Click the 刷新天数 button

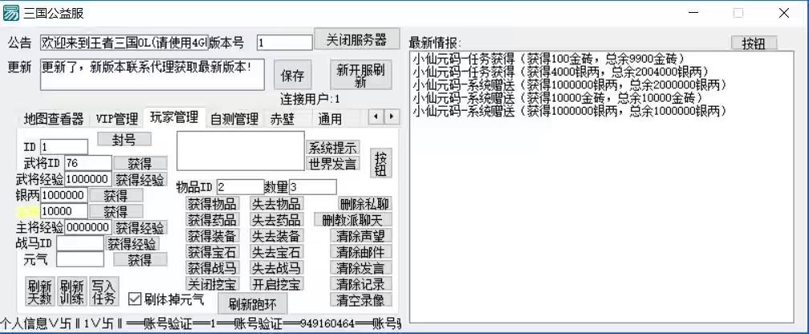[40, 291]
